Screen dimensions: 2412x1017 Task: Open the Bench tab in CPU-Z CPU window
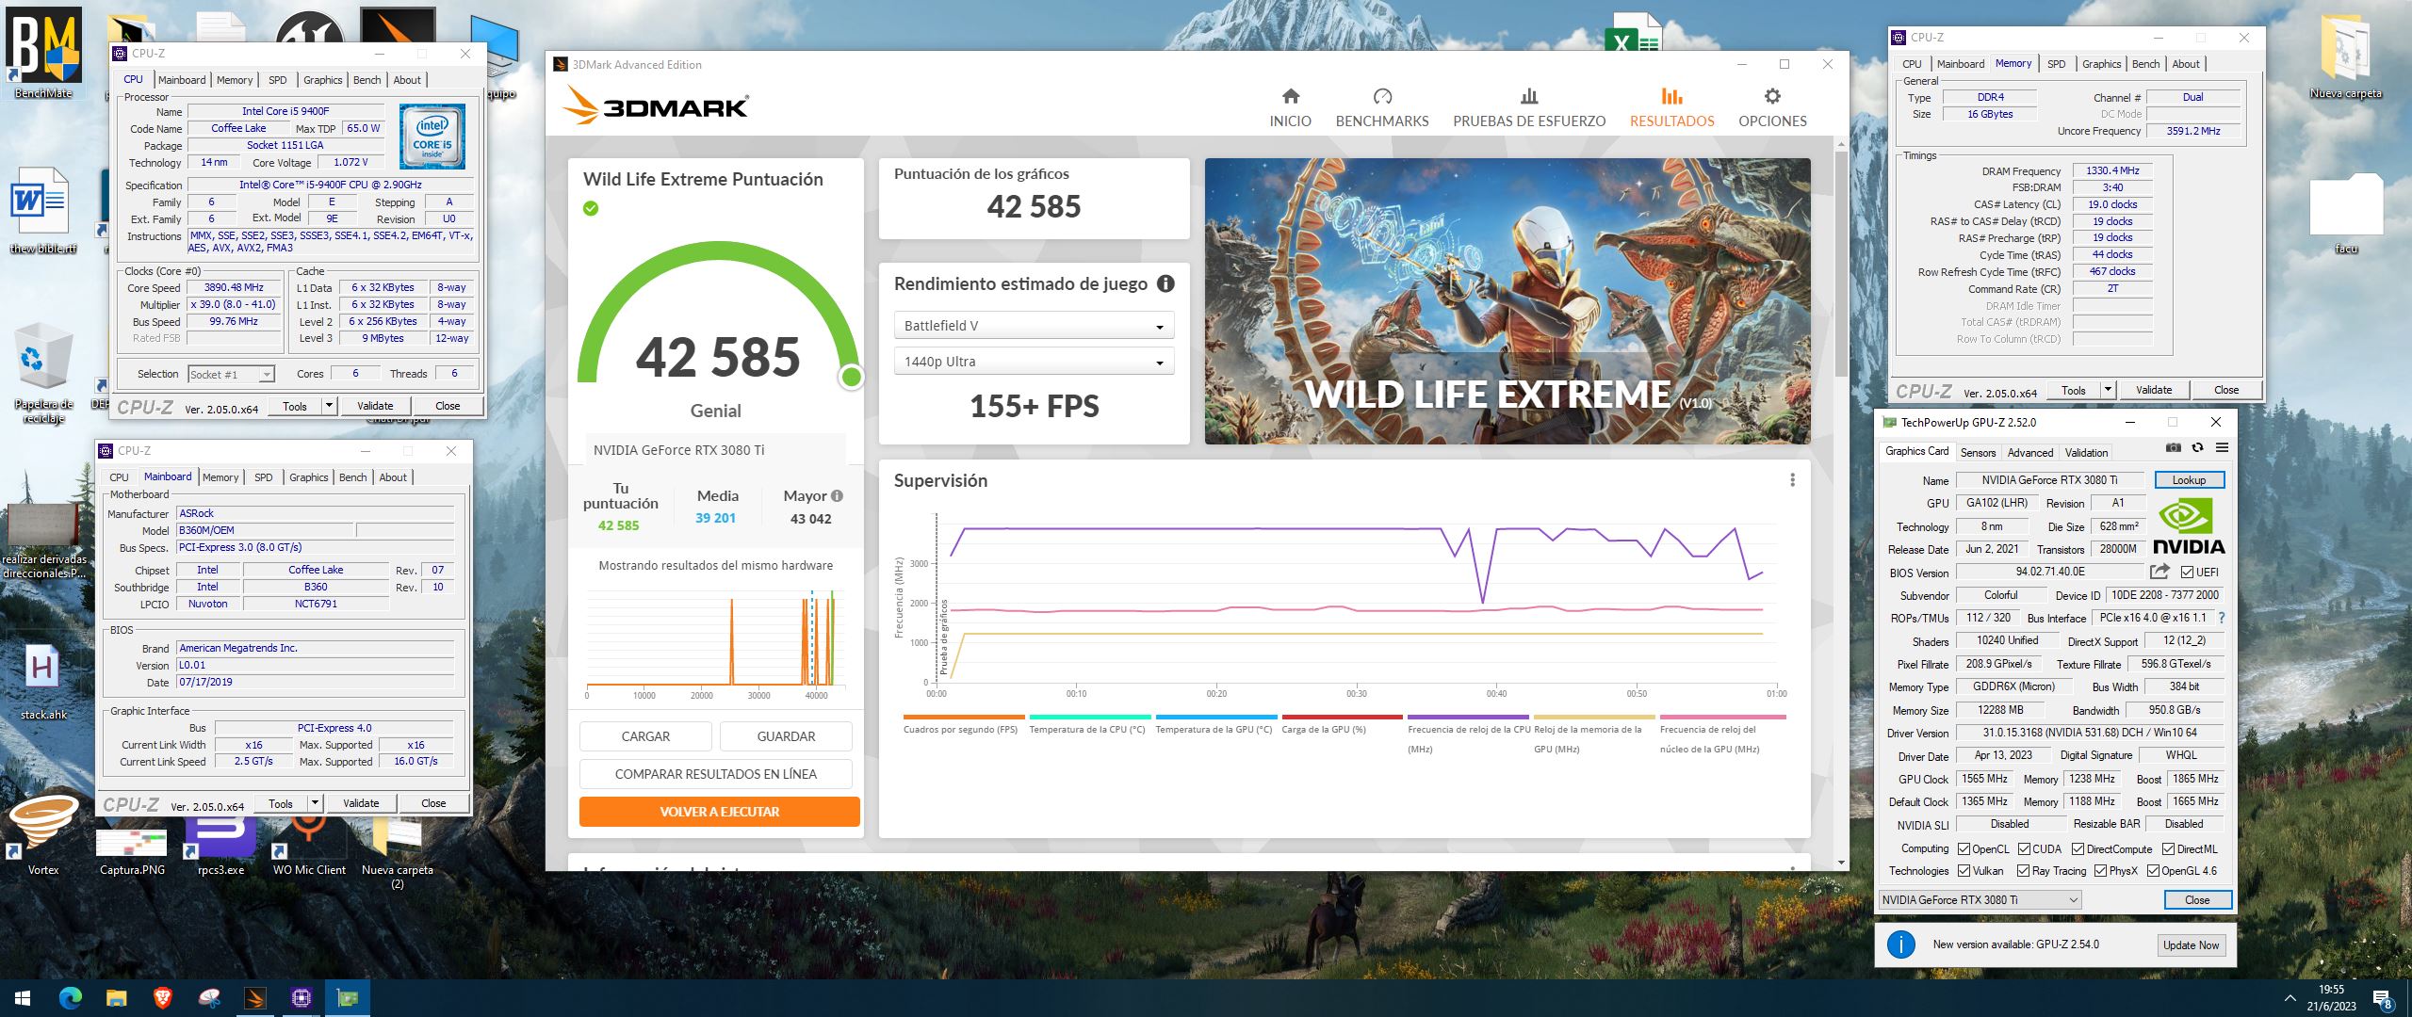coord(367,80)
